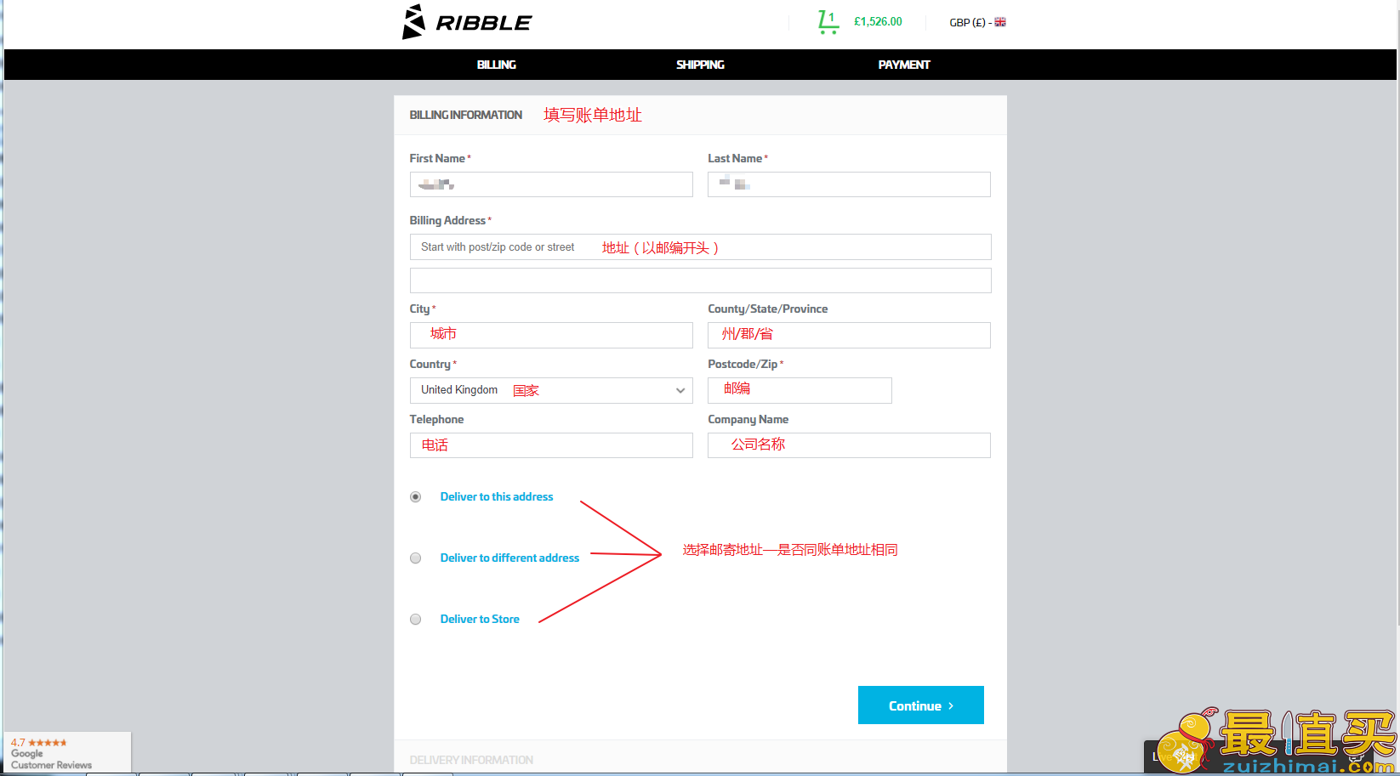
Task: Click the City input field
Action: (551, 335)
